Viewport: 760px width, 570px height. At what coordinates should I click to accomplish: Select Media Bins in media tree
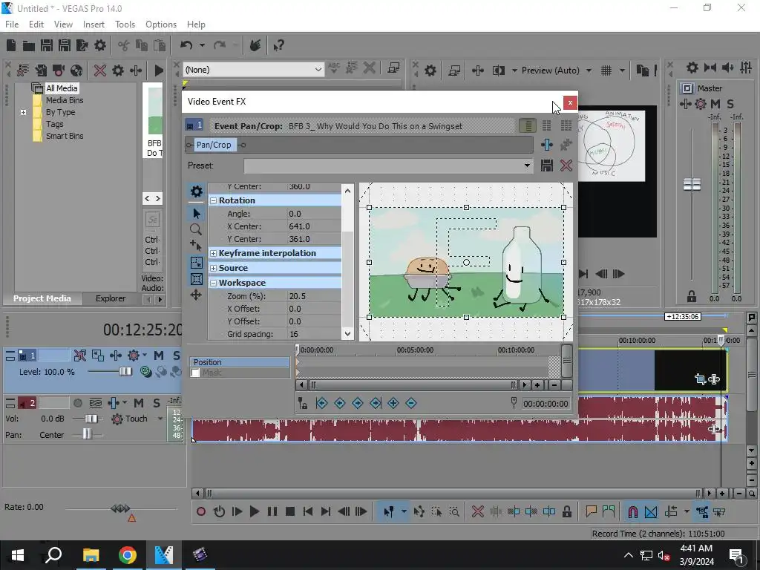(x=65, y=100)
